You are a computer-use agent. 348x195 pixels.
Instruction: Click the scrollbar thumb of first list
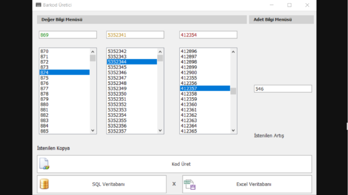pos(93,58)
